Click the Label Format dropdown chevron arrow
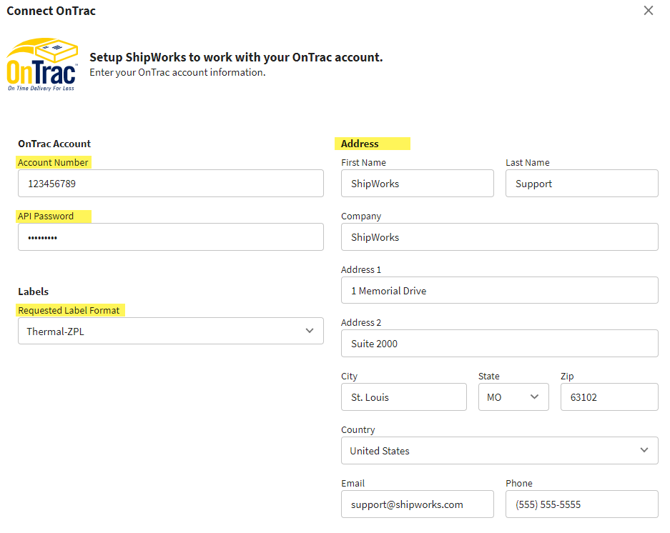 coord(310,331)
